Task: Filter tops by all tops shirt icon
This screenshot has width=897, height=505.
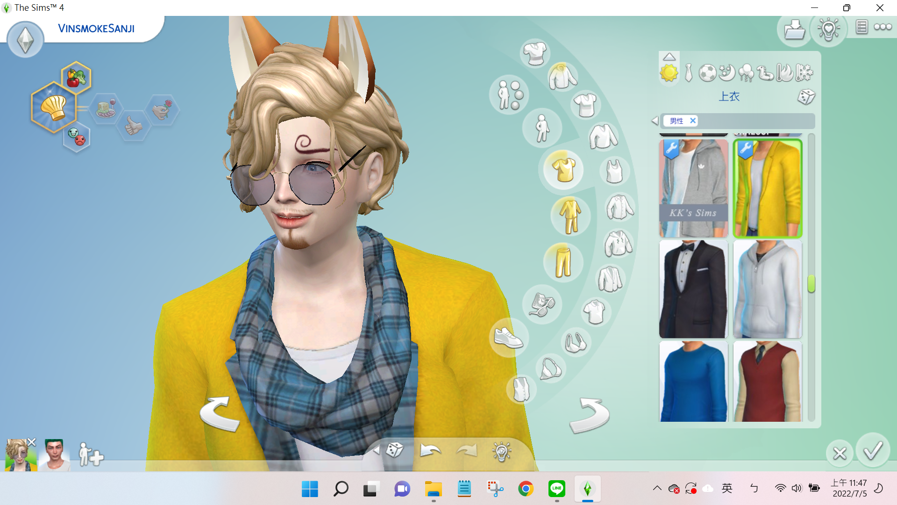Action: pyautogui.click(x=535, y=53)
